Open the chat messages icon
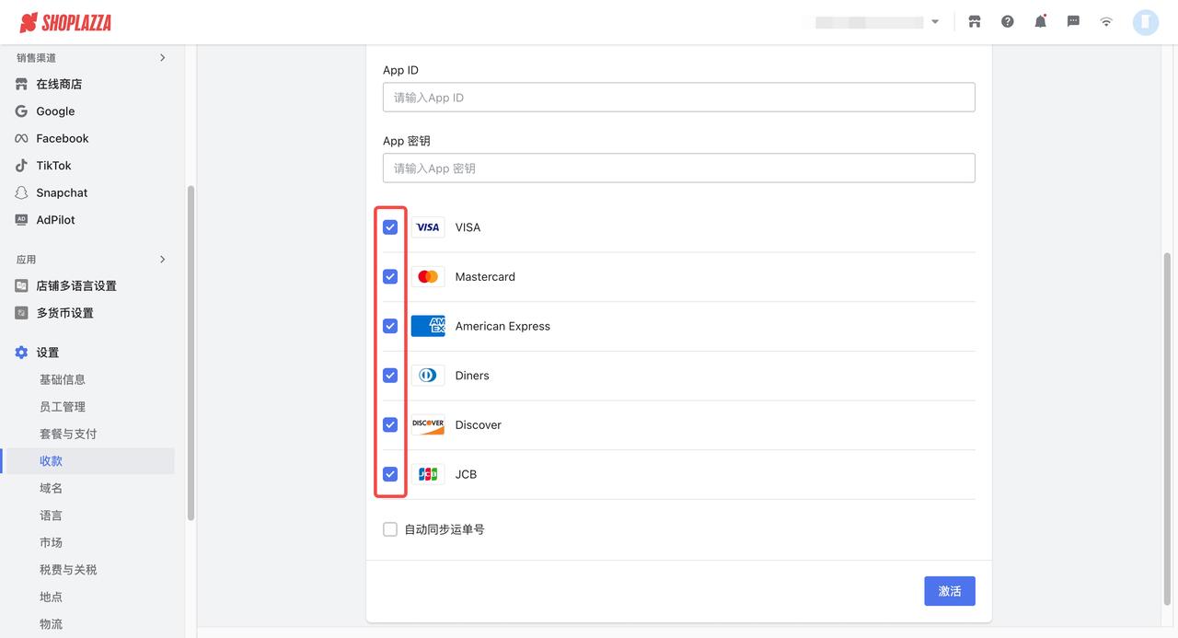This screenshot has width=1178, height=638. (x=1073, y=22)
